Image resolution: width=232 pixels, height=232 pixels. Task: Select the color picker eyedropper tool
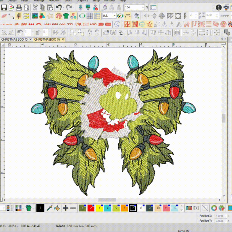tap(49, 208)
